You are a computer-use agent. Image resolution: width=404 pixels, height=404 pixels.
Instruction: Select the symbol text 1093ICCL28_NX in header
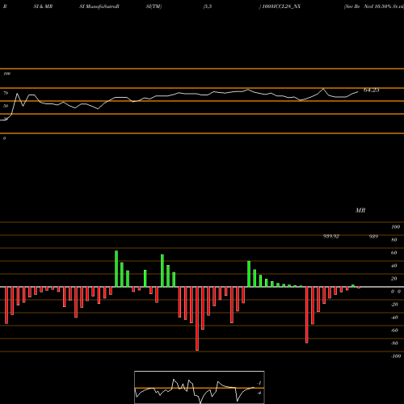click(281, 6)
